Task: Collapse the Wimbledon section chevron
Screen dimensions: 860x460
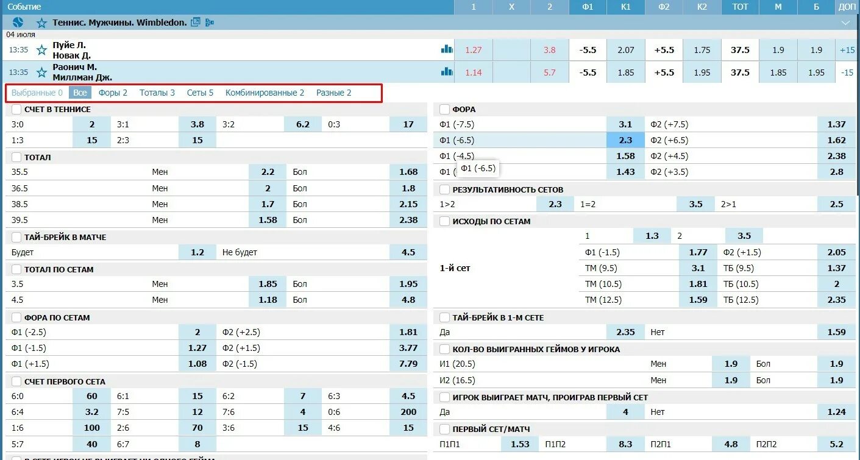Action: [845, 23]
